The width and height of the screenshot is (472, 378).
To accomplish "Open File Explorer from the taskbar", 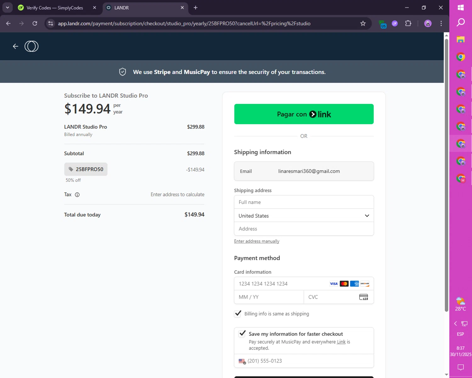I will click(461, 39).
